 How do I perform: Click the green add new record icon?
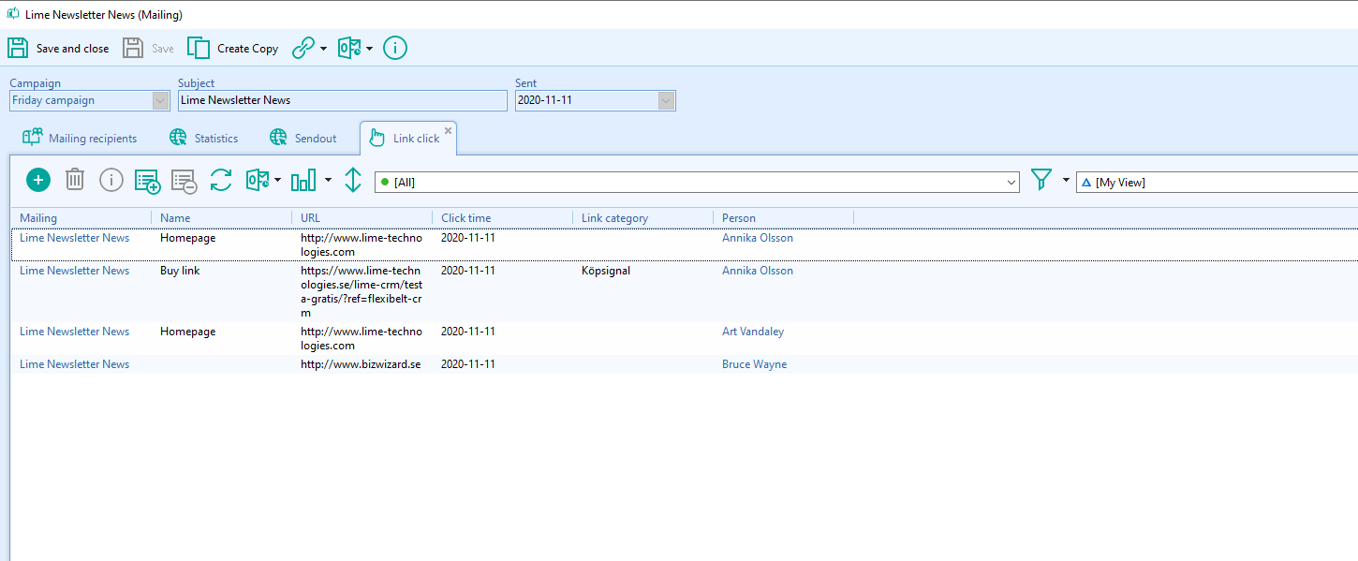point(38,181)
